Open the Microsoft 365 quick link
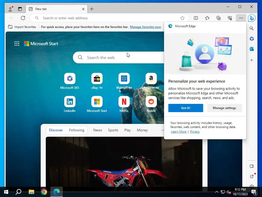This screenshot has height=197, width=262. pos(70,81)
